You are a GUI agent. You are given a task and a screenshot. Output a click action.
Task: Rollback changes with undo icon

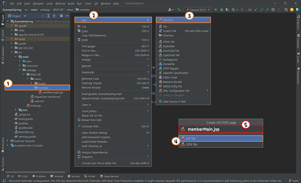[279, 9]
